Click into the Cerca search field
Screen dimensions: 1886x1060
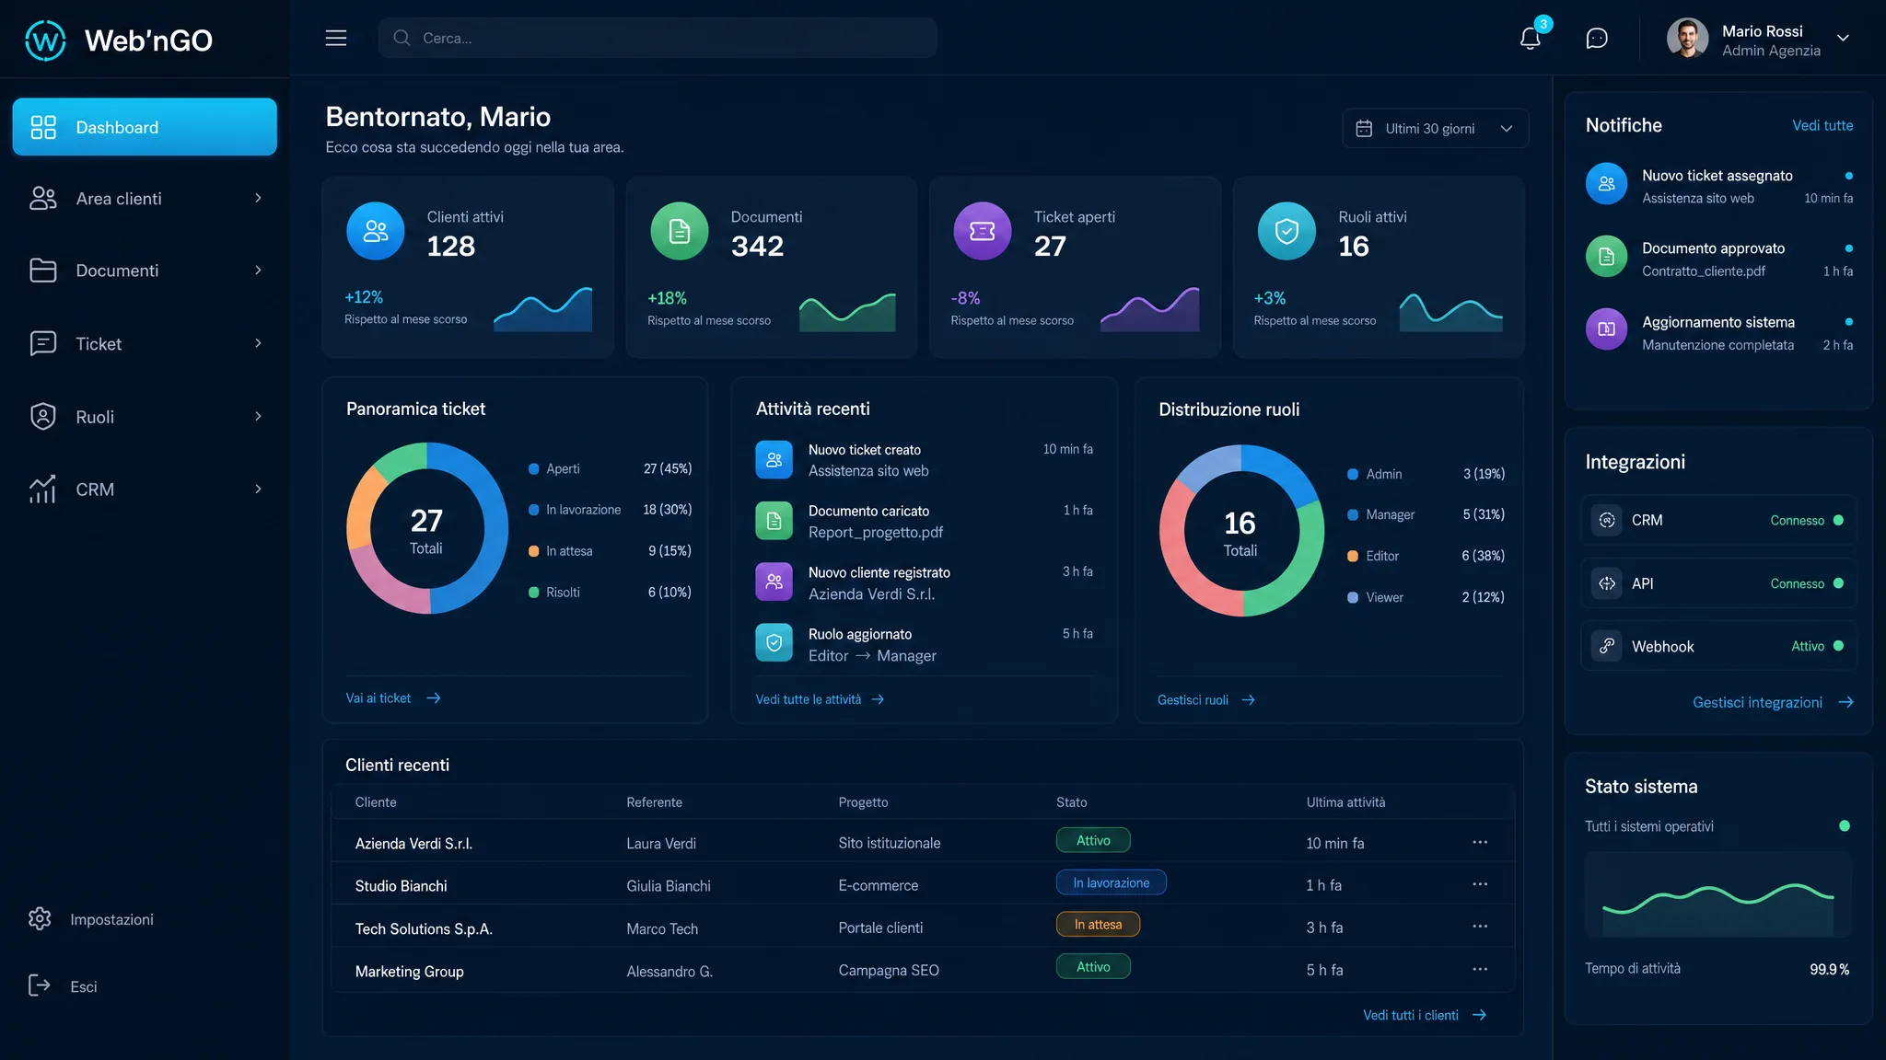click(x=658, y=38)
